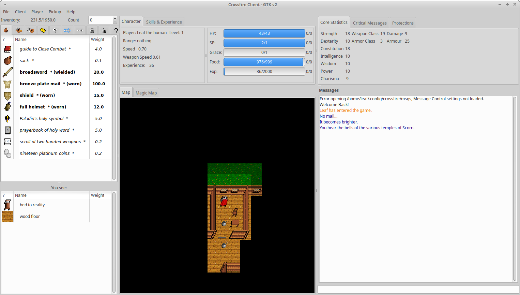Click the inventory list vertical scrollbar
The width and height of the screenshot is (520, 295).
point(114,108)
